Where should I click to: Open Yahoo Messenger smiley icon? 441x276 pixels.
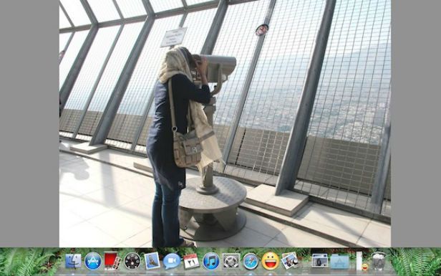coord(271,261)
